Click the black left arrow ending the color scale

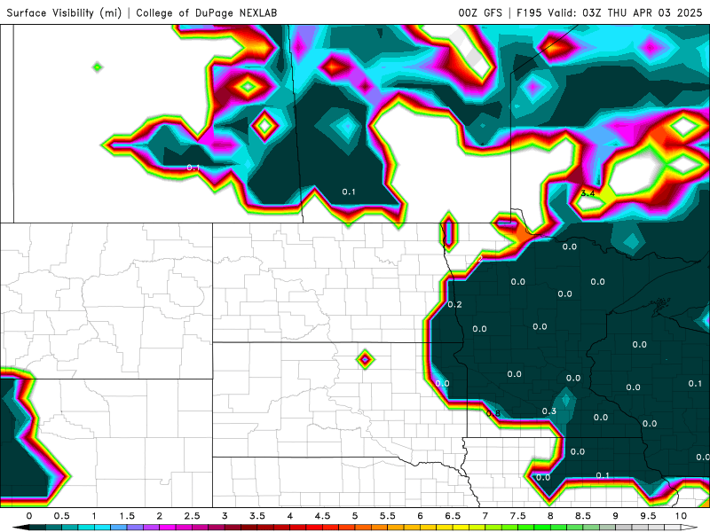tap(20, 528)
